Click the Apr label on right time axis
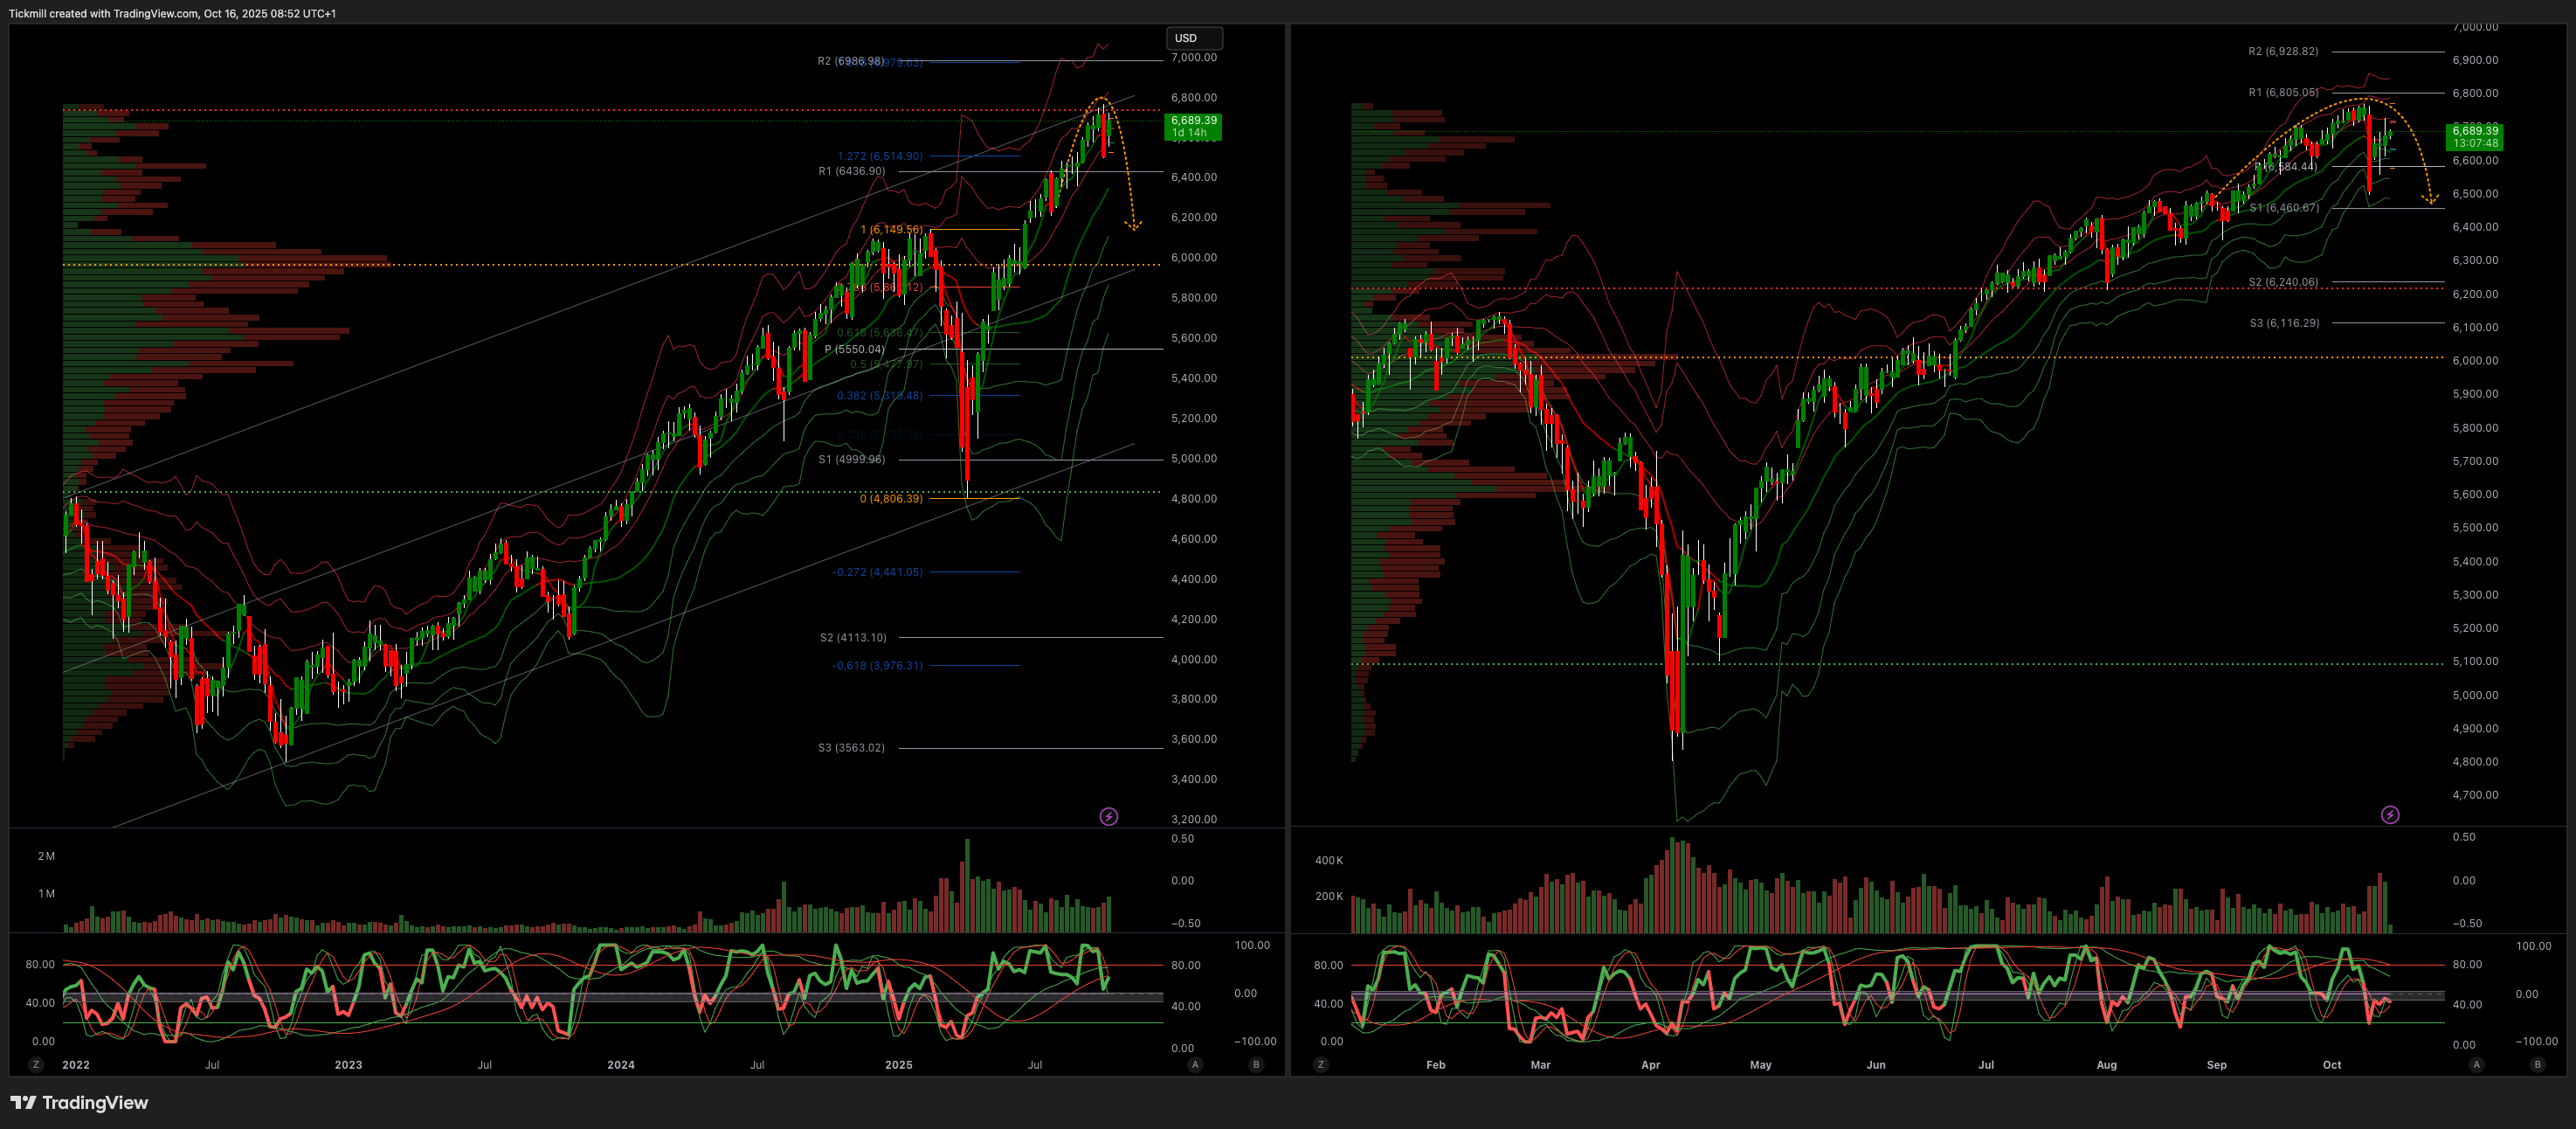The height and width of the screenshot is (1129, 2576). tap(1650, 1065)
